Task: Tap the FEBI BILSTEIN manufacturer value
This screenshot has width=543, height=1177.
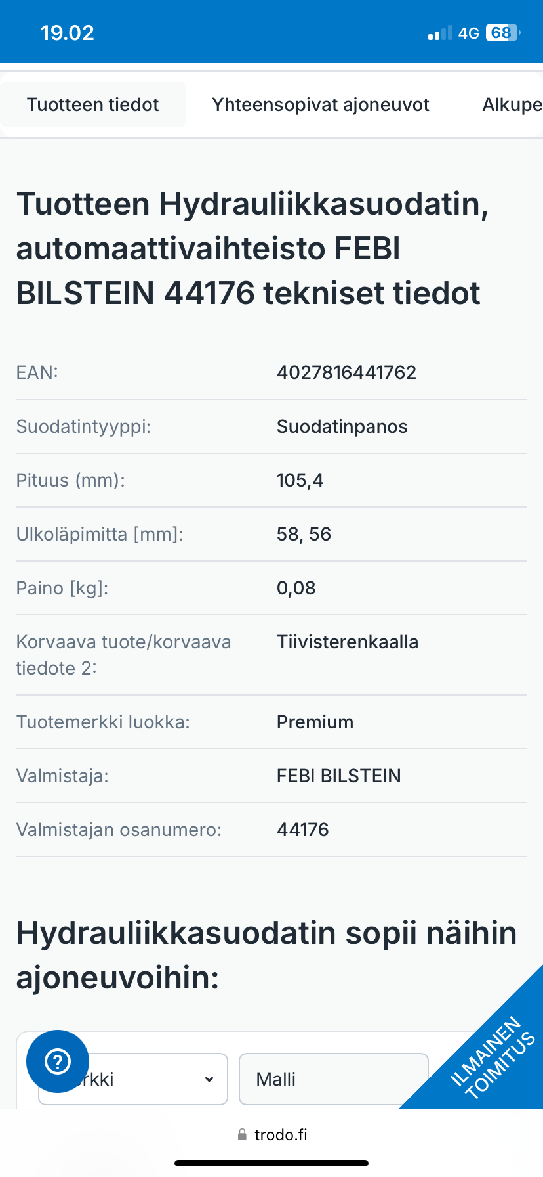Action: point(339,776)
